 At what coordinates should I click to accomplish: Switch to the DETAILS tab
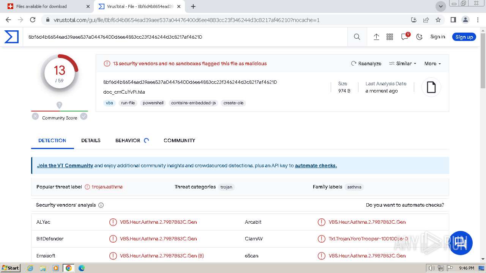[91, 140]
